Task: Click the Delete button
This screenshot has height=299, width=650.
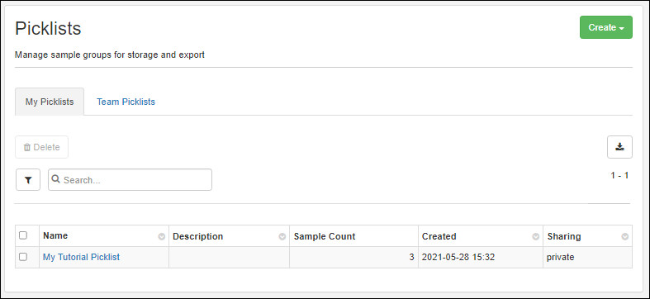Action: [41, 147]
